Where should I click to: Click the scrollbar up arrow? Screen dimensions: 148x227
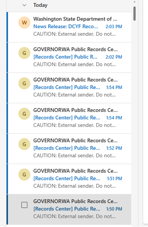pyautogui.click(x=135, y=2)
